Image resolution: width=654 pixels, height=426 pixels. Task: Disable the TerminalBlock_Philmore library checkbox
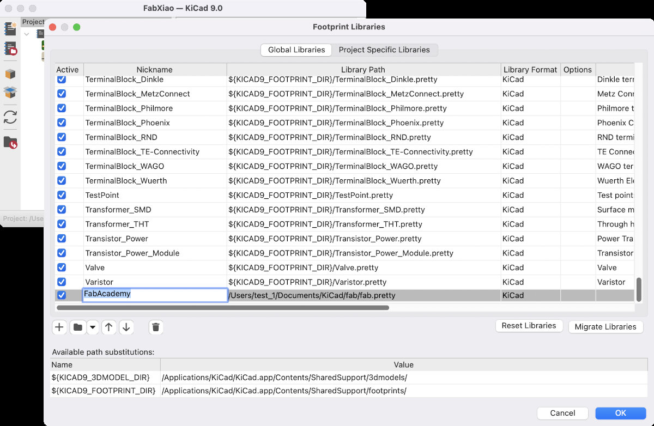62,108
